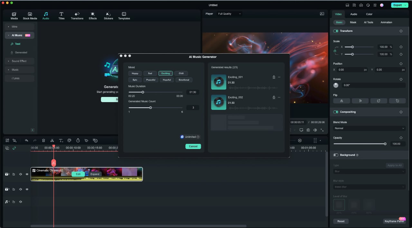The width and height of the screenshot is (412, 228).
Task: Open the Stickers panel in the media bar
Action: point(108,15)
